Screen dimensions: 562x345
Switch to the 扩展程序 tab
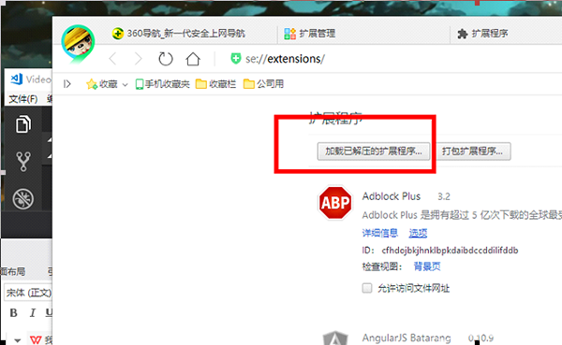[x=482, y=34]
